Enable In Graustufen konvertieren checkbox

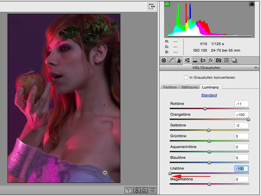[x=186, y=77]
